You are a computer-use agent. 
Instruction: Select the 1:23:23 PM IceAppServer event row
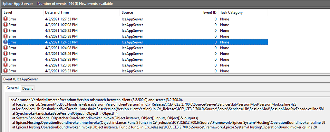pos(135,71)
